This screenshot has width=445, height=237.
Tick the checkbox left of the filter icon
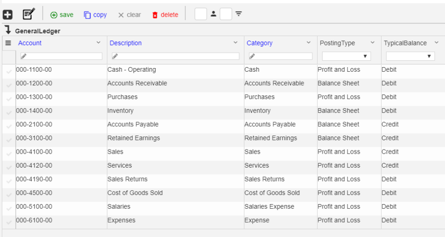pyautogui.click(x=226, y=14)
